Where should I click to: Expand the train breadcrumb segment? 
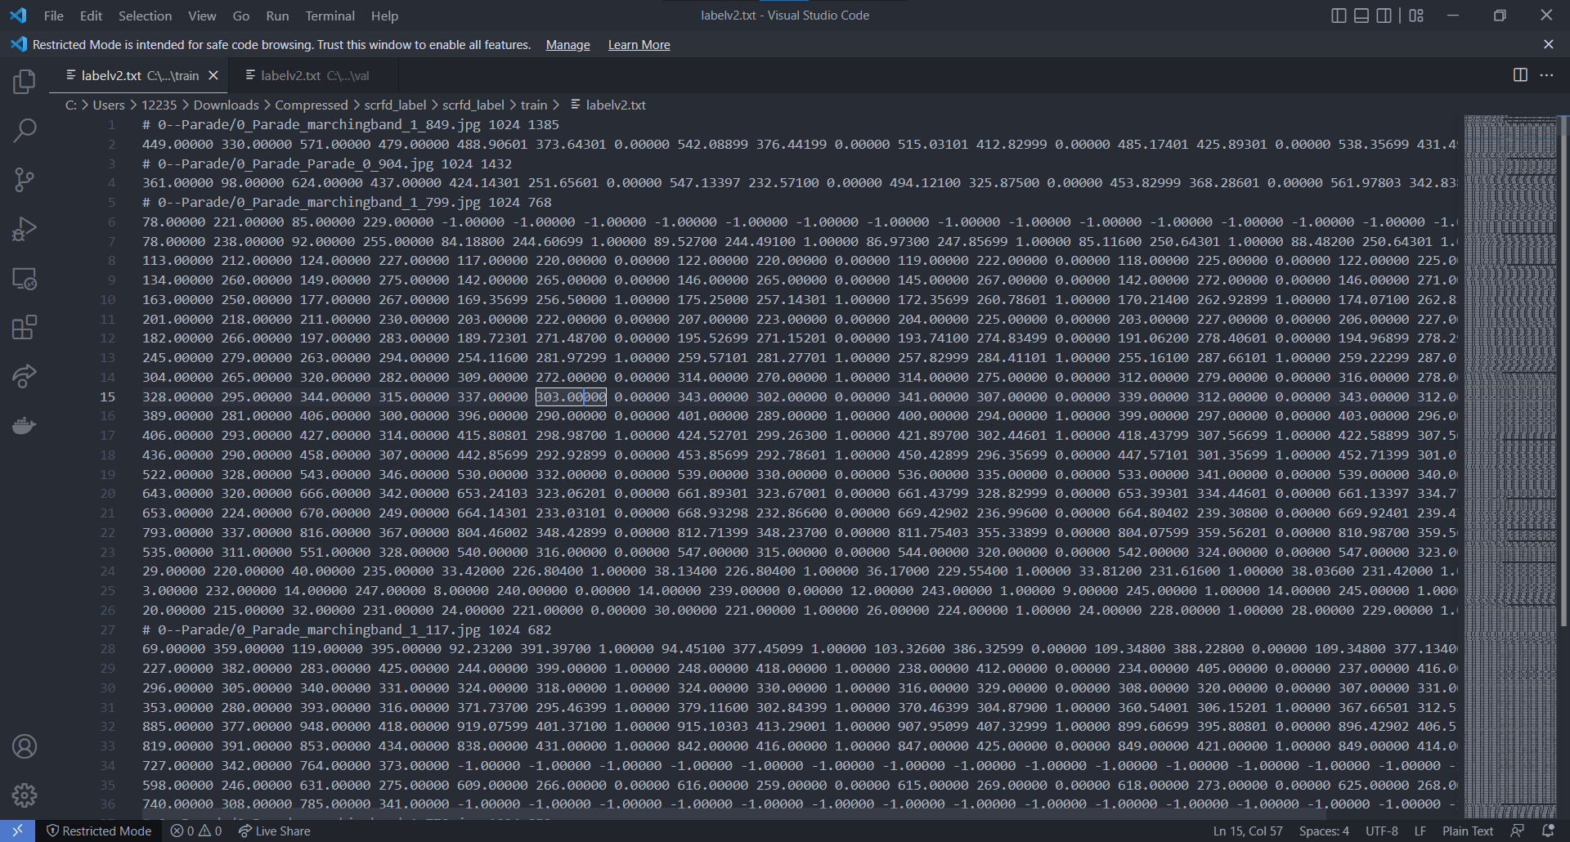pos(534,105)
